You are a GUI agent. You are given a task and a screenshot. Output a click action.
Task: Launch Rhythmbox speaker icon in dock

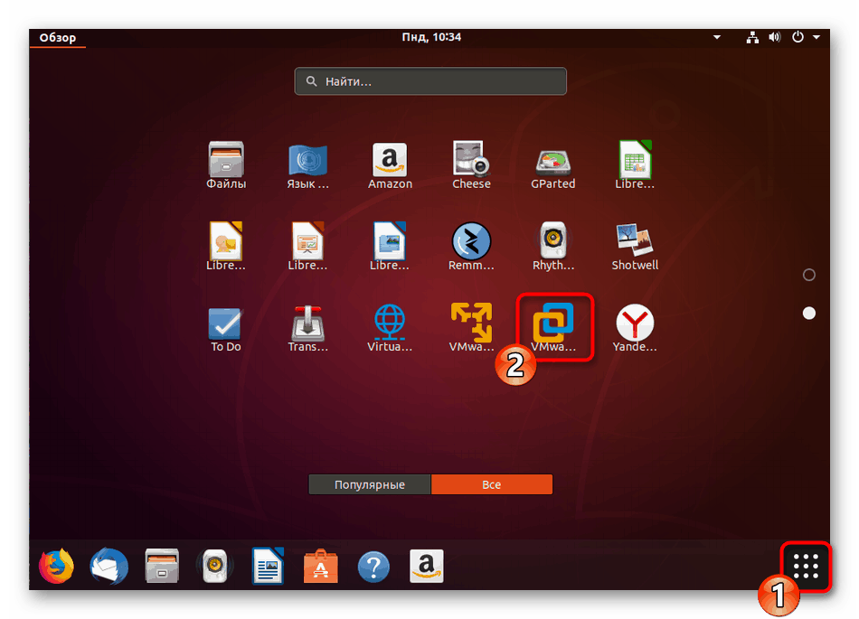(215, 566)
